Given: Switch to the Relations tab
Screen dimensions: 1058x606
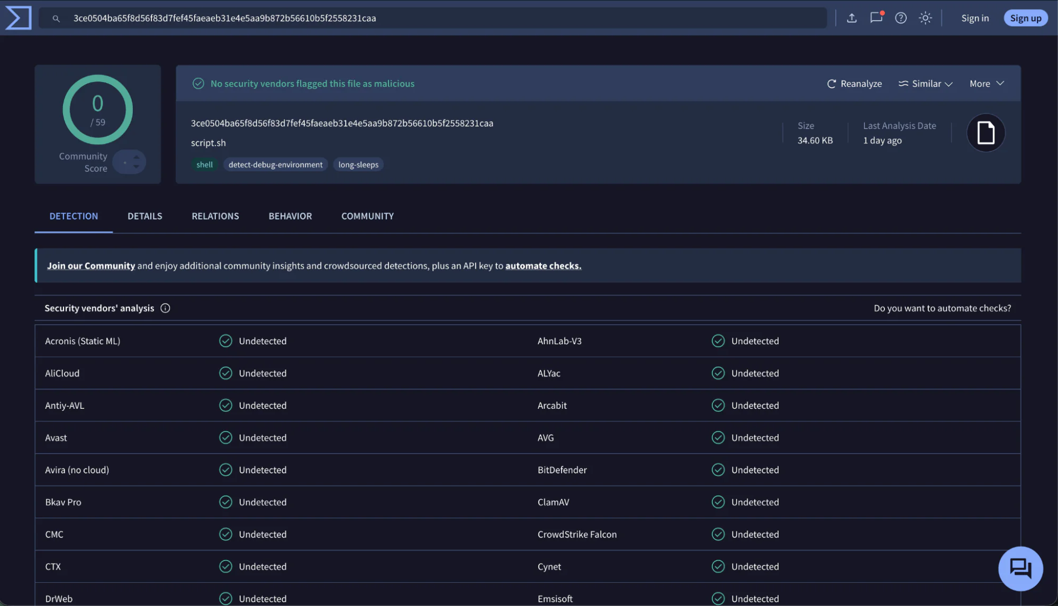Looking at the screenshot, I should point(215,216).
